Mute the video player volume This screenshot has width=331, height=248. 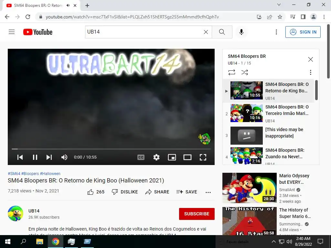pos(64,157)
